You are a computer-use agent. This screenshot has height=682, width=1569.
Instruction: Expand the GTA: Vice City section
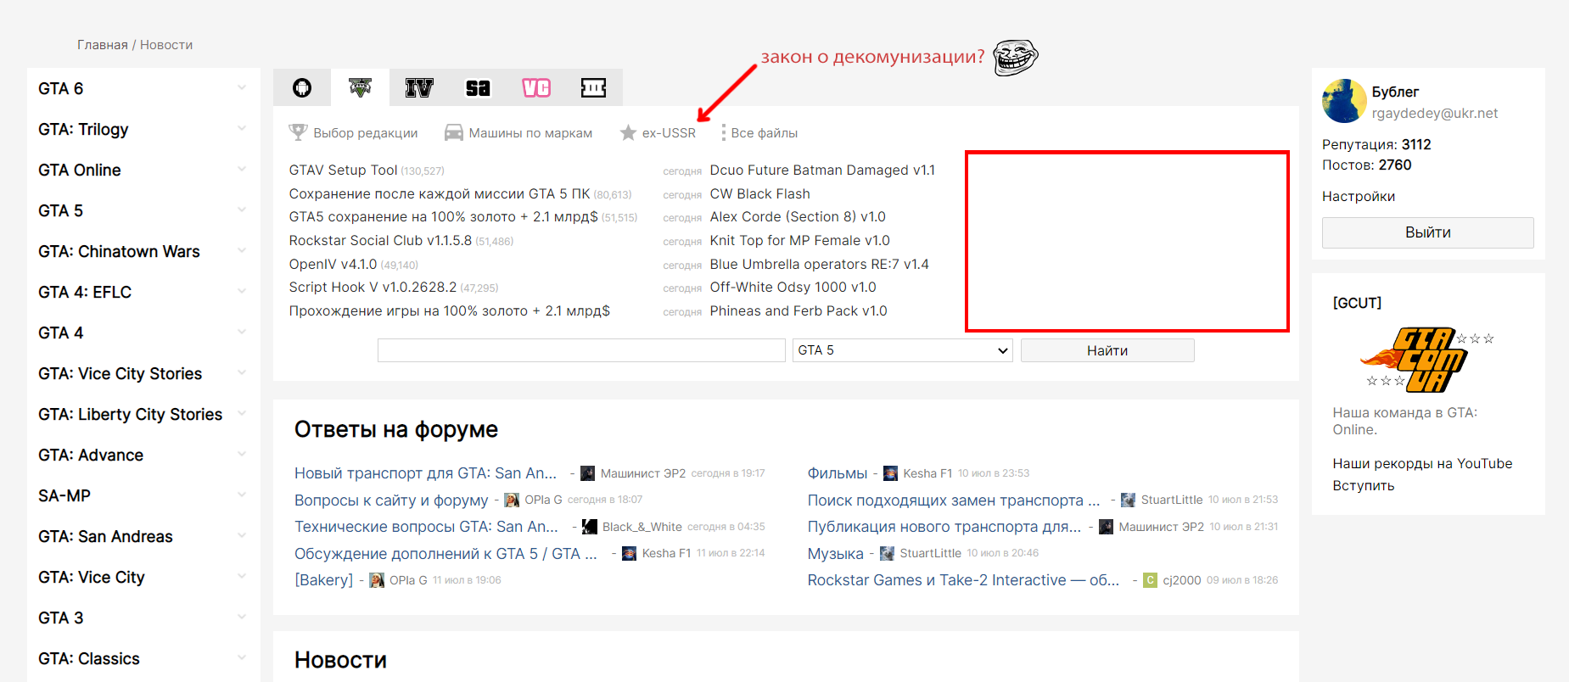pyautogui.click(x=242, y=577)
